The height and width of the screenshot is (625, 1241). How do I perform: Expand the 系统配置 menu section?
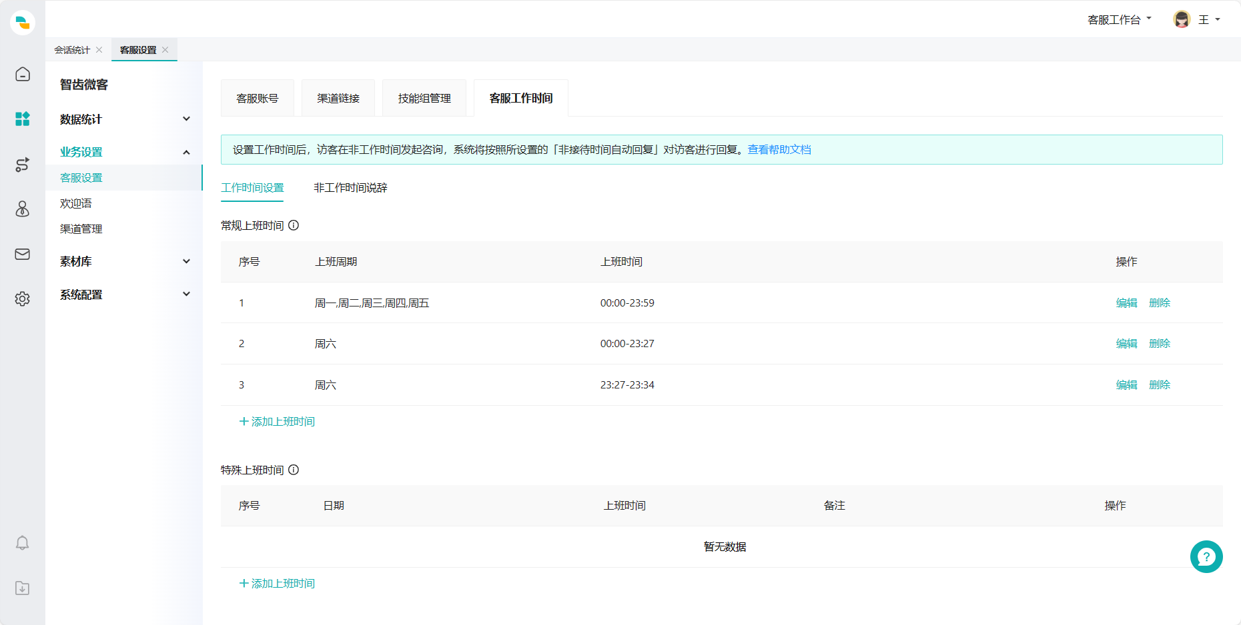pos(124,295)
